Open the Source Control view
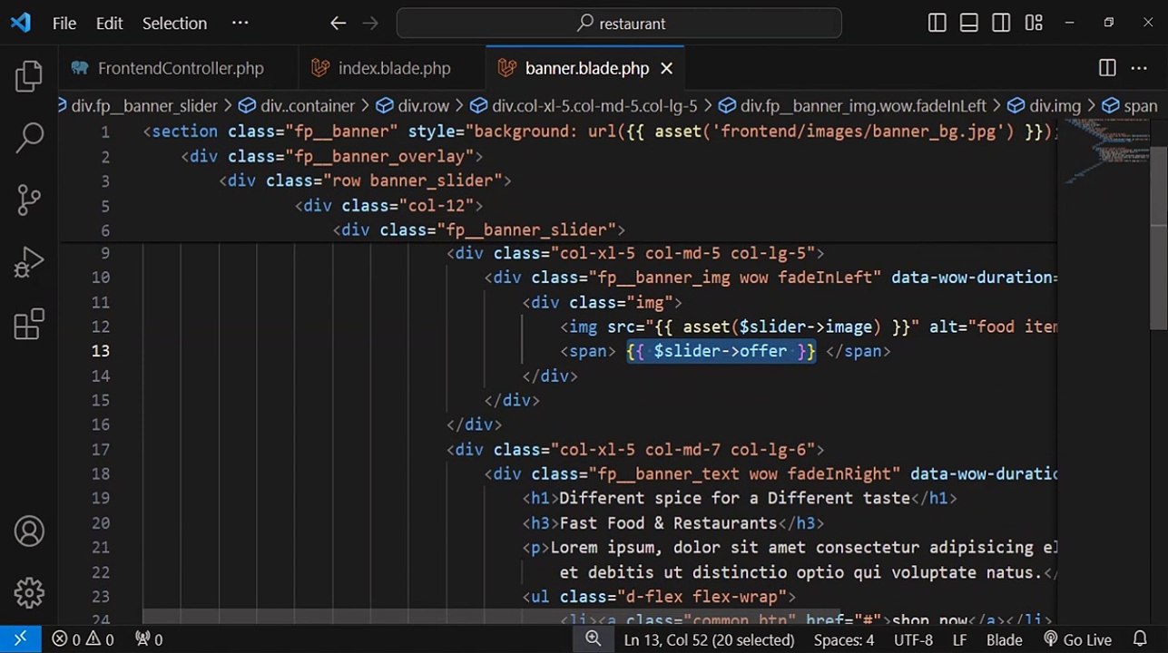The width and height of the screenshot is (1168, 653). coord(29,200)
